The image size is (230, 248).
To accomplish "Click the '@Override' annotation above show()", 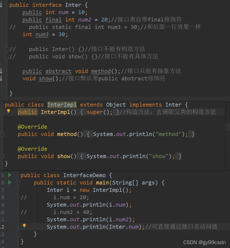I will pyautogui.click(x=32, y=149).
